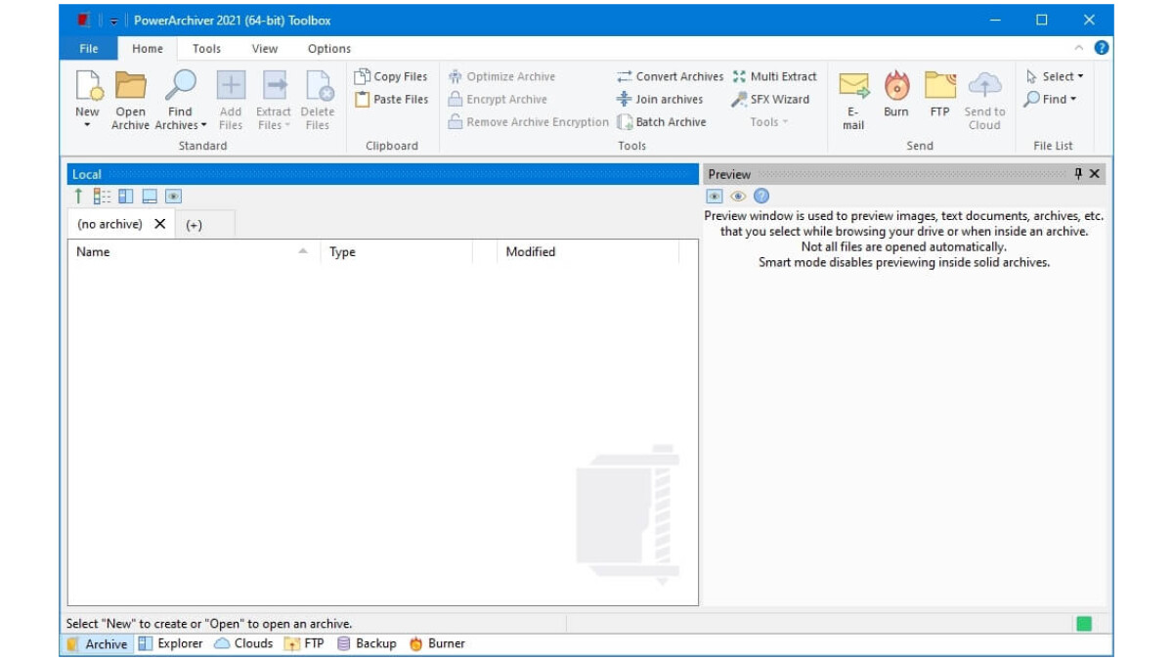Click the Open Archive folder icon
This screenshot has width=1173, height=660.
(130, 87)
